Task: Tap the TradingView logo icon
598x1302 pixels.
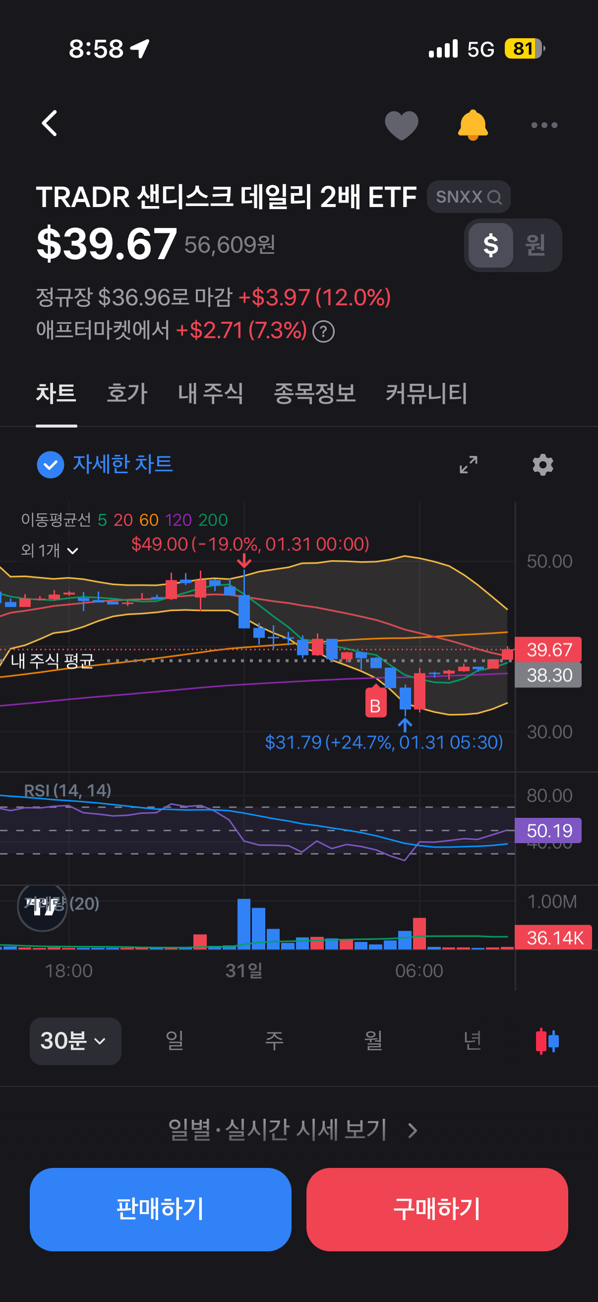Action: pos(42,907)
